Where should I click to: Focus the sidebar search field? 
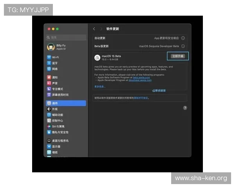66,37
